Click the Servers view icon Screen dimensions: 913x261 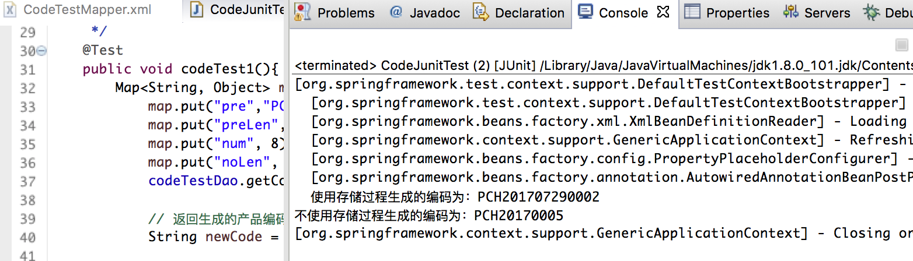pos(791,12)
